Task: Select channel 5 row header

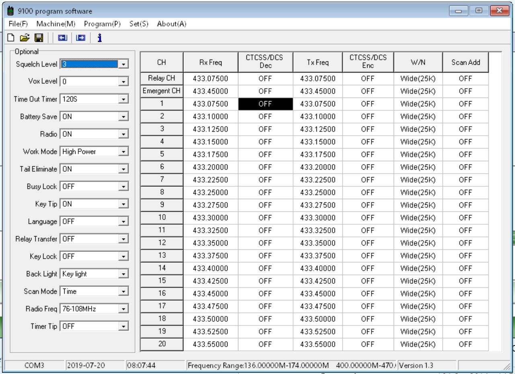Action: point(162,154)
